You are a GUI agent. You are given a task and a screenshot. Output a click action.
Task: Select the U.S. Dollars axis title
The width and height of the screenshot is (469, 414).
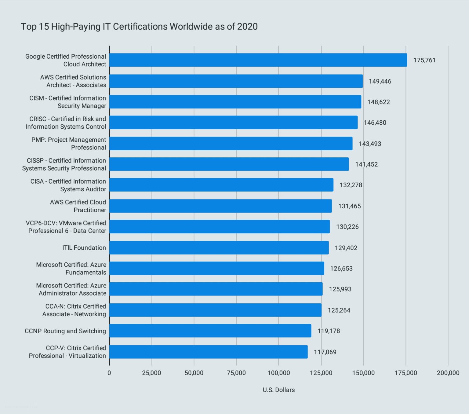[278, 390]
